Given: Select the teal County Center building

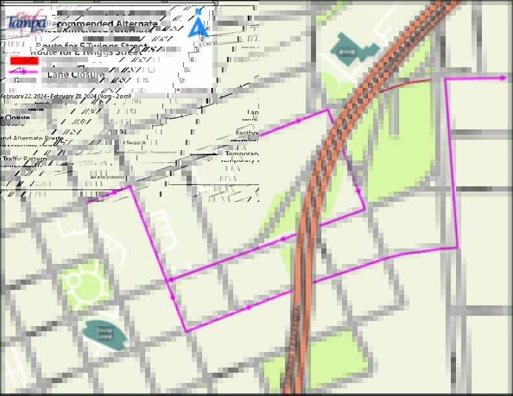Looking at the screenshot, I should 106,334.
